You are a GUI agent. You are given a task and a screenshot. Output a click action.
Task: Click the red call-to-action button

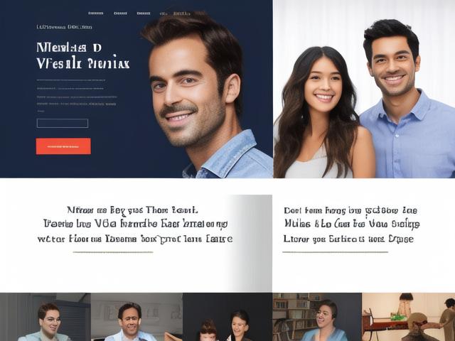coord(63,146)
